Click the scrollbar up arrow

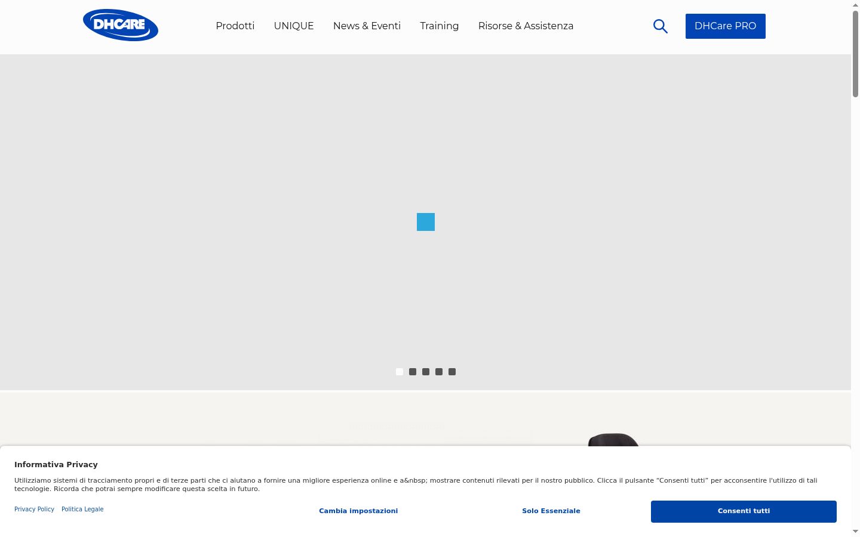click(x=855, y=5)
